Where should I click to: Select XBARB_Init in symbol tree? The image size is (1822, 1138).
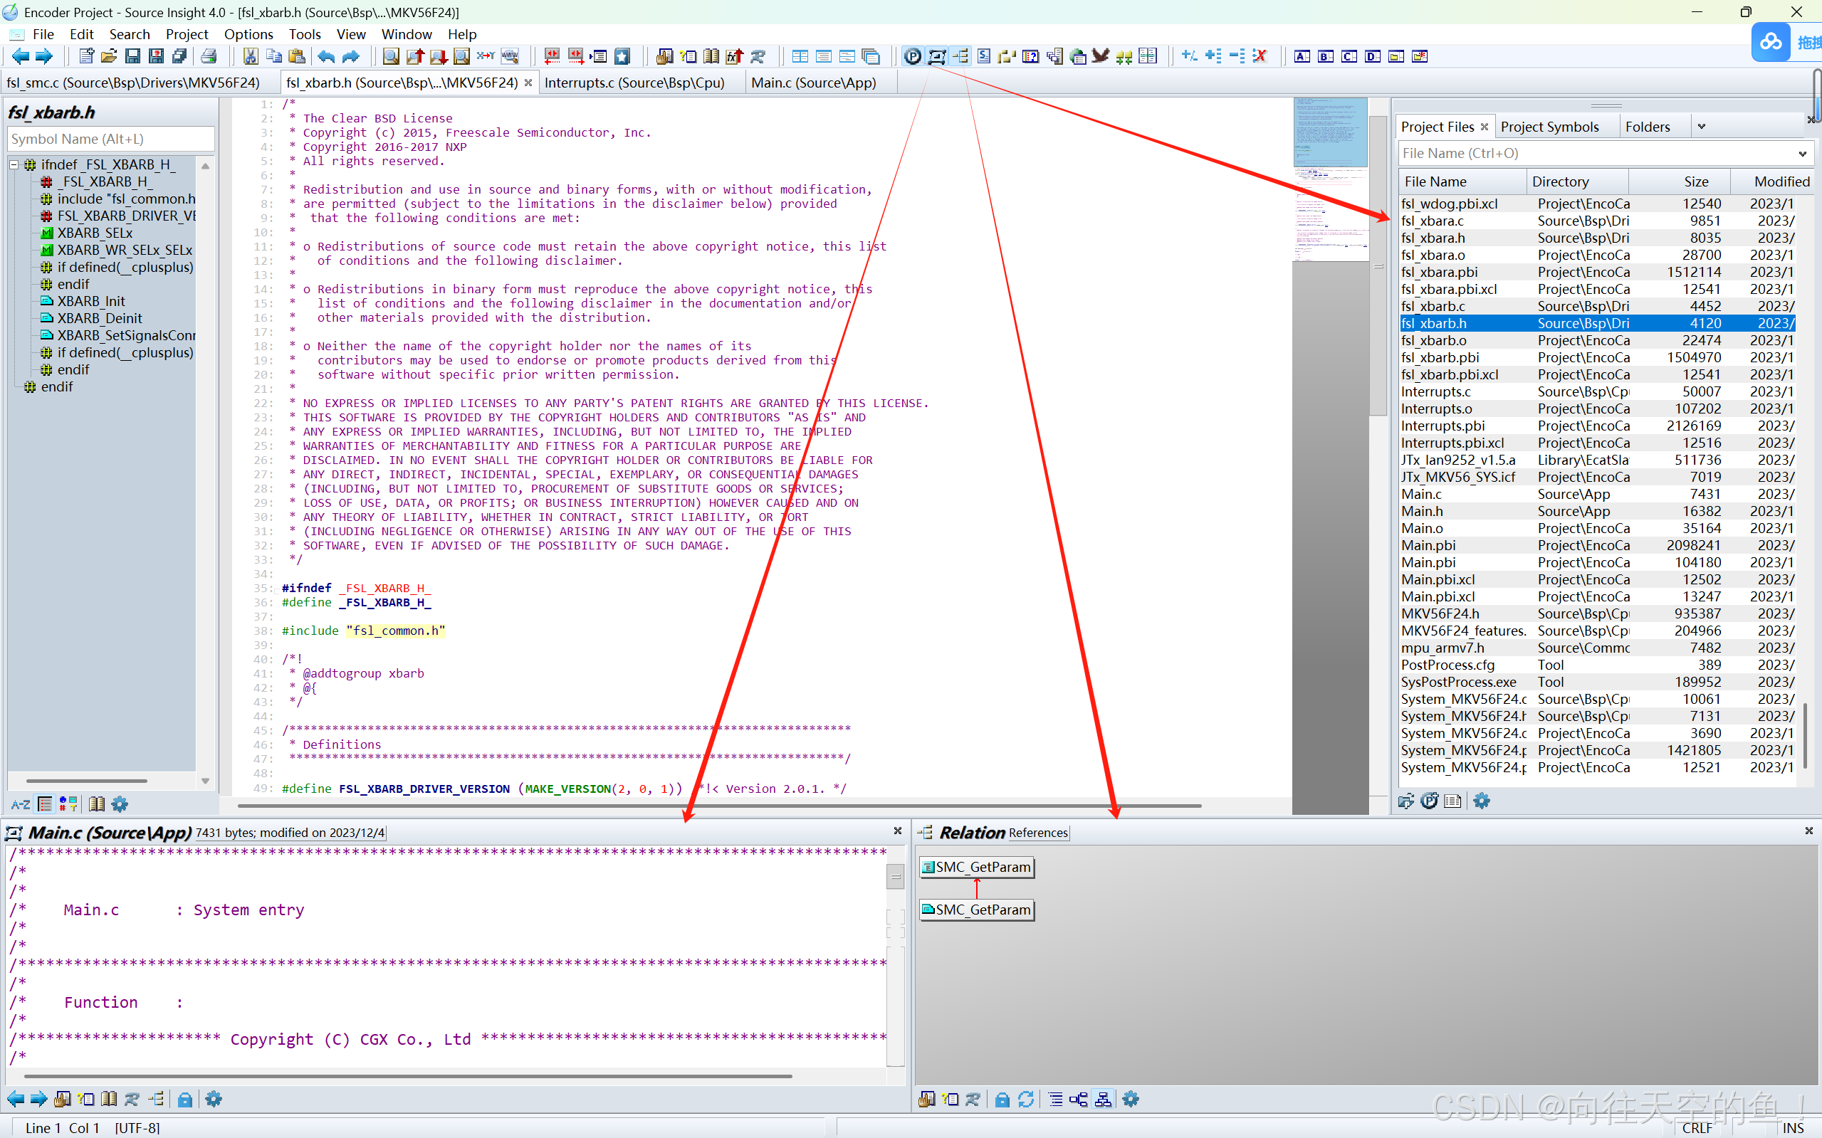[x=91, y=301]
